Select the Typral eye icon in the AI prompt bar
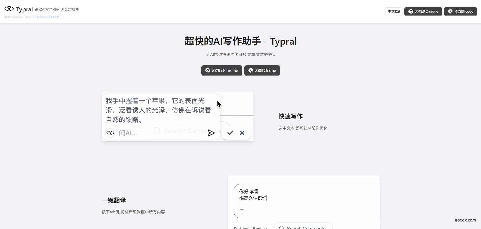This screenshot has width=481, height=229. coord(110,133)
